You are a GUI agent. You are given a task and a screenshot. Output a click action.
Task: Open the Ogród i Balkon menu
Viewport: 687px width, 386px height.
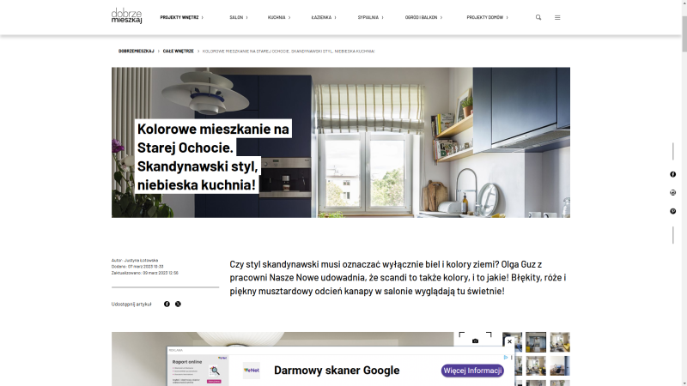pos(423,17)
